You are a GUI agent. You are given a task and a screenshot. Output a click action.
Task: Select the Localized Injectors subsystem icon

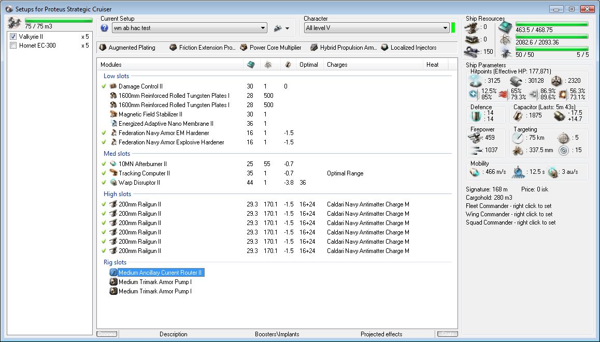tap(384, 48)
